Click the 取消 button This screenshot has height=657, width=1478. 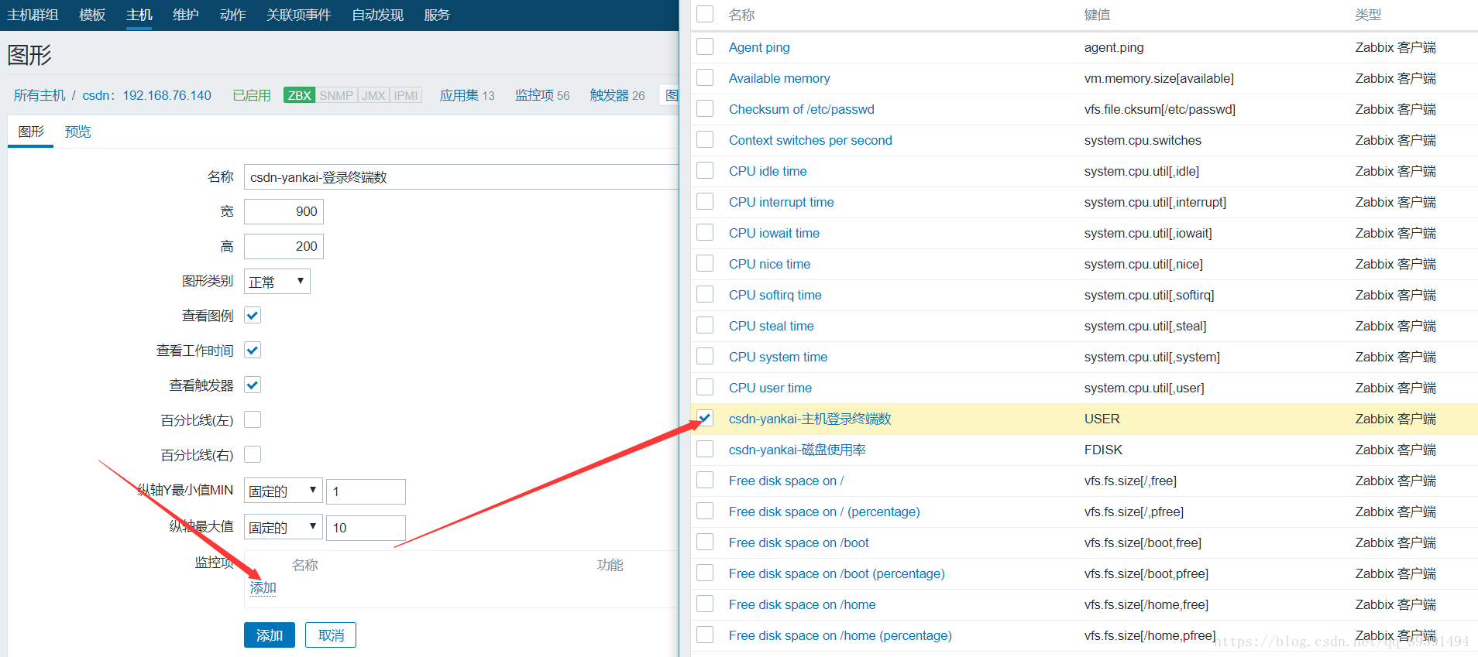coord(331,635)
